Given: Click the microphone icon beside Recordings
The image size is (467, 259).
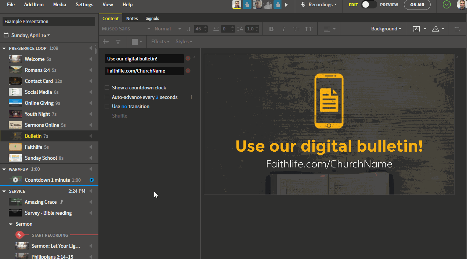Looking at the screenshot, I should (303, 4).
